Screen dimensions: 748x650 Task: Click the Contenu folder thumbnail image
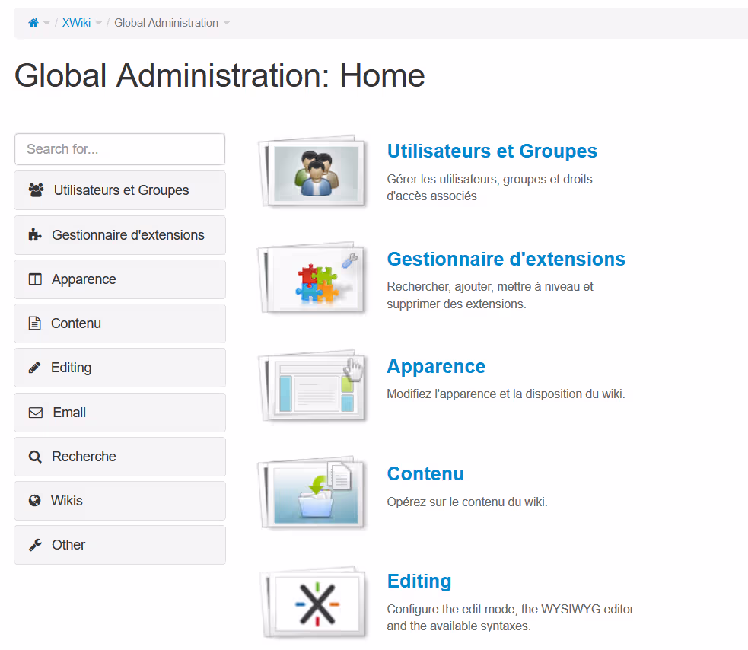pyautogui.click(x=314, y=495)
